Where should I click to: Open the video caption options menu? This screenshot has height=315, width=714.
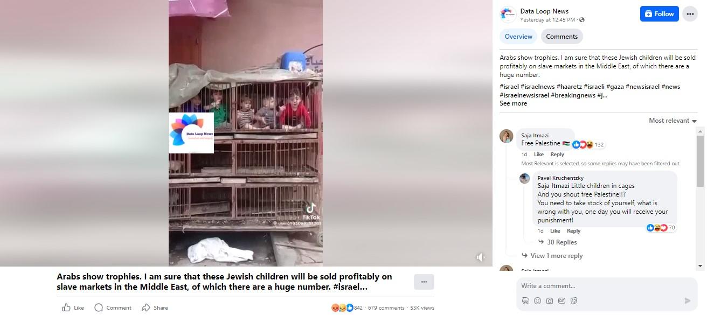pyautogui.click(x=424, y=282)
